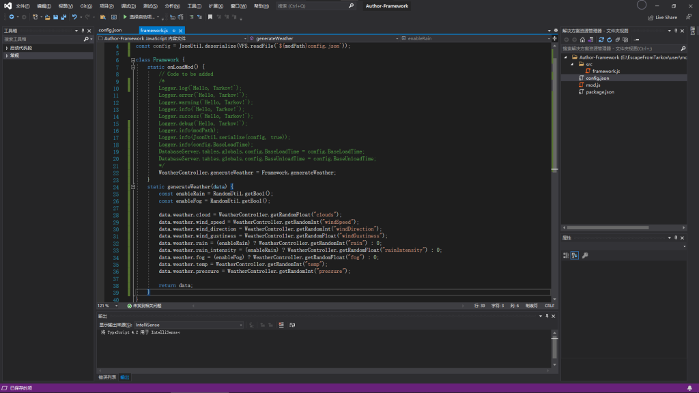Click the alphabetical sort icon in Properties
Viewport: 699px width, 393px height.
575,255
